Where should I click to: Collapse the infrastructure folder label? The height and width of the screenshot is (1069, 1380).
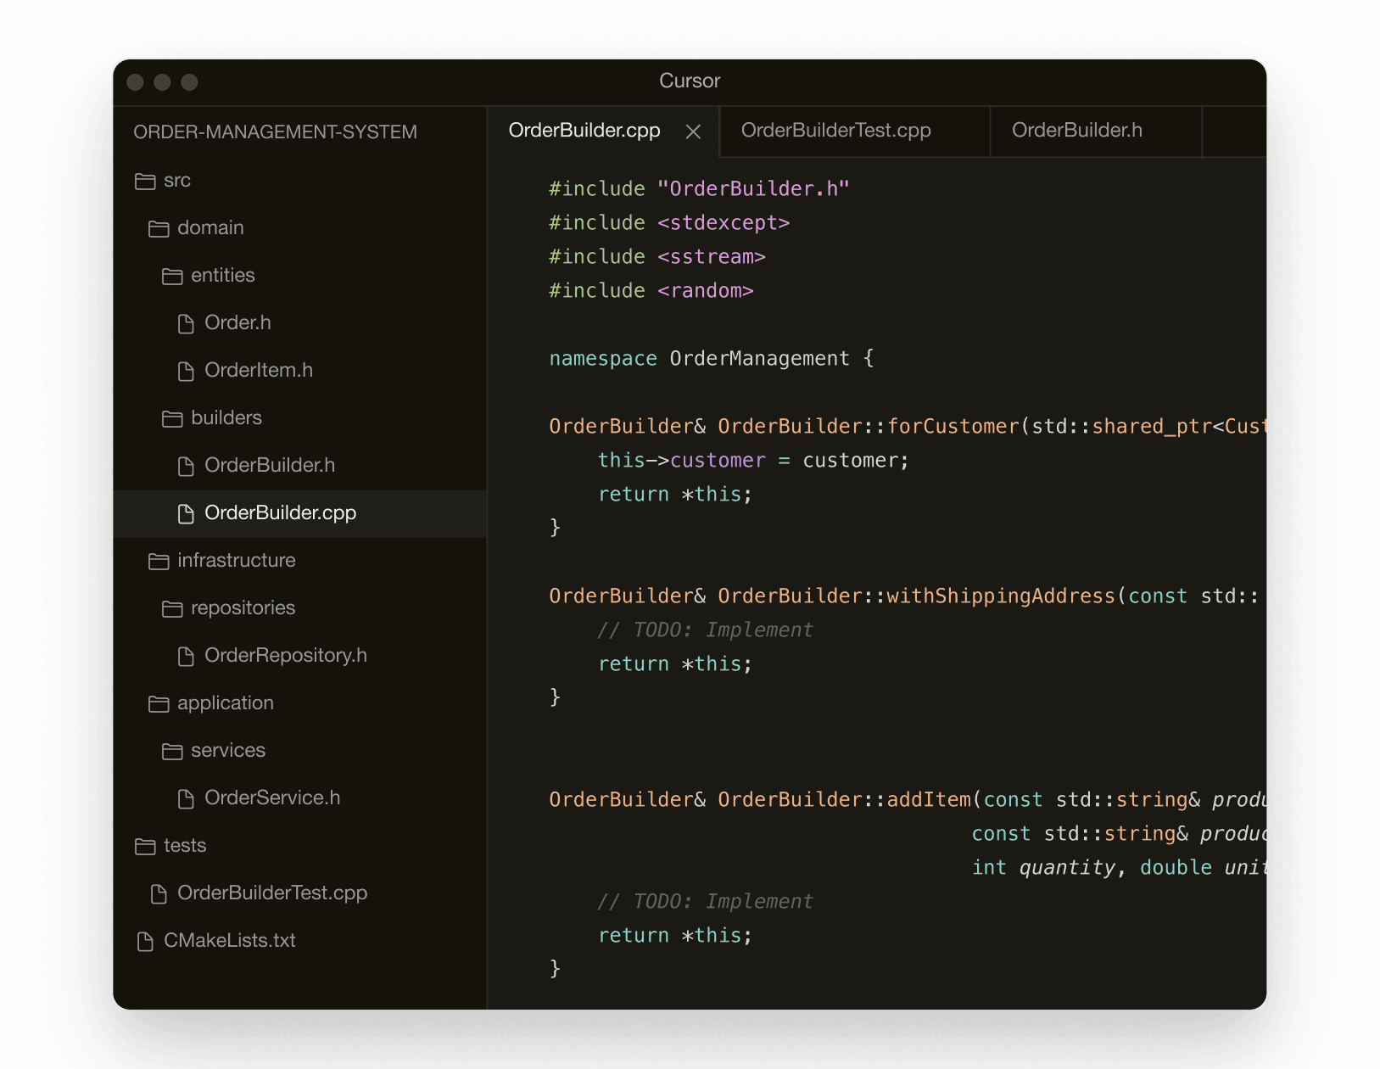click(237, 560)
